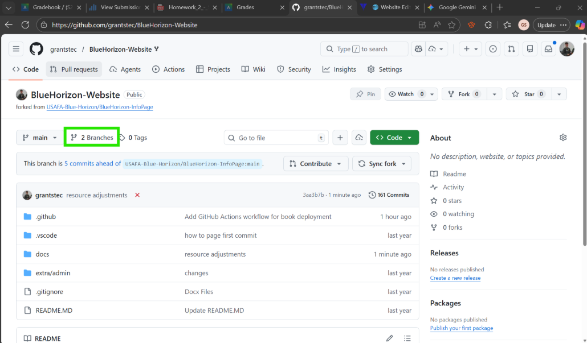587x343 pixels.
Task: Open the notifications inbox icon
Action: [x=548, y=49]
